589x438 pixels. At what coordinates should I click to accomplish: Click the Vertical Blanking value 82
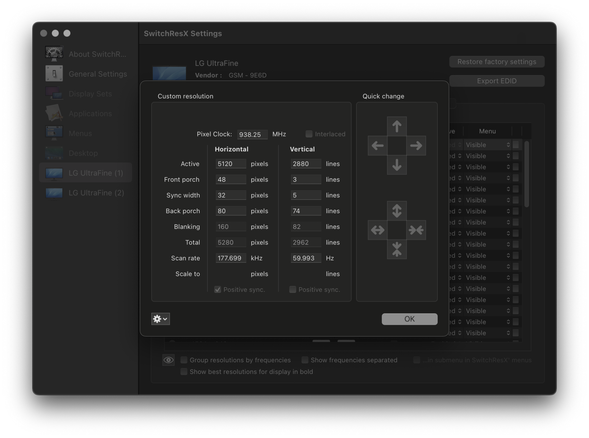click(306, 227)
